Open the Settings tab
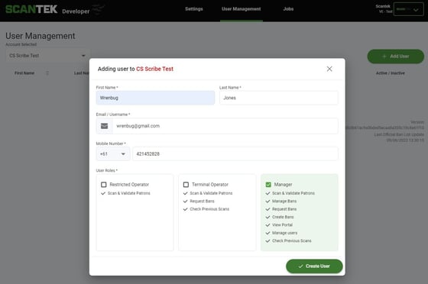 coord(194,9)
